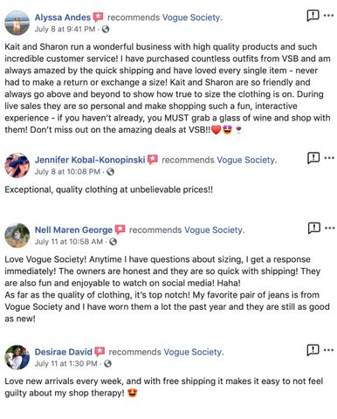Click report icon on Desirae David's review
The image size is (337, 419).
313,350
